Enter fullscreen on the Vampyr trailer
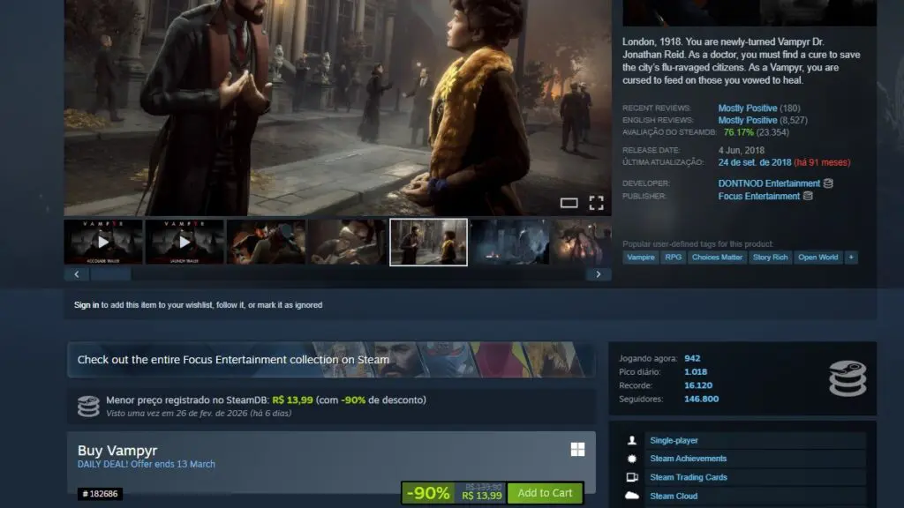 (x=596, y=202)
